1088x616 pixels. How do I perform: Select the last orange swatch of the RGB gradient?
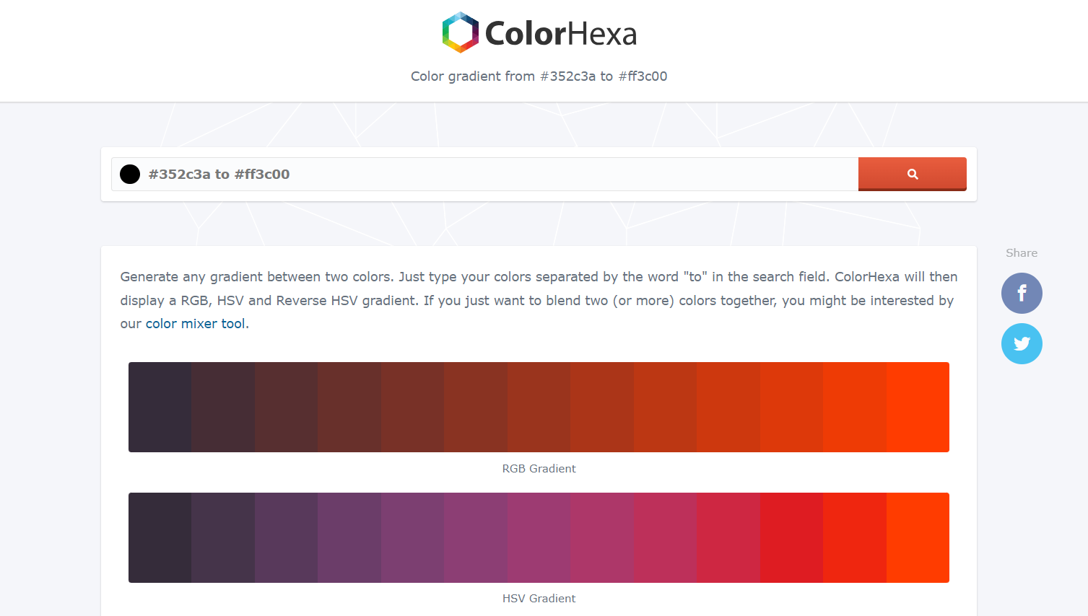click(918, 406)
